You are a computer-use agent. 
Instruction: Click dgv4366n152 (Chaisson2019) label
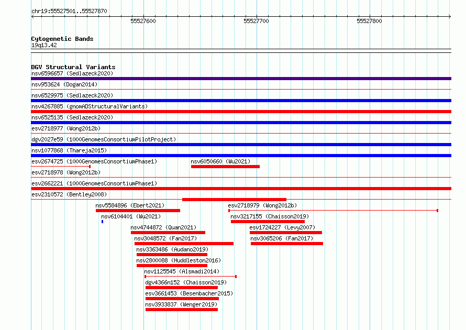tap(186, 282)
